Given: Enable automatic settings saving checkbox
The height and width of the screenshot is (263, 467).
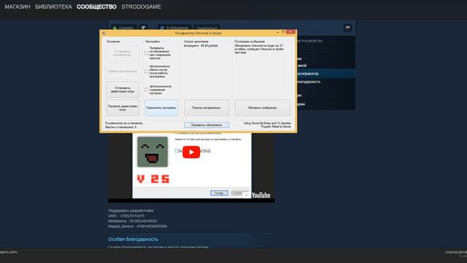Looking at the screenshot, I should 146,89.
